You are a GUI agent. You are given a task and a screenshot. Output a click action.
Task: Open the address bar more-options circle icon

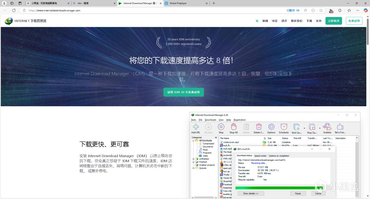pyautogui.click(x=313, y=10)
